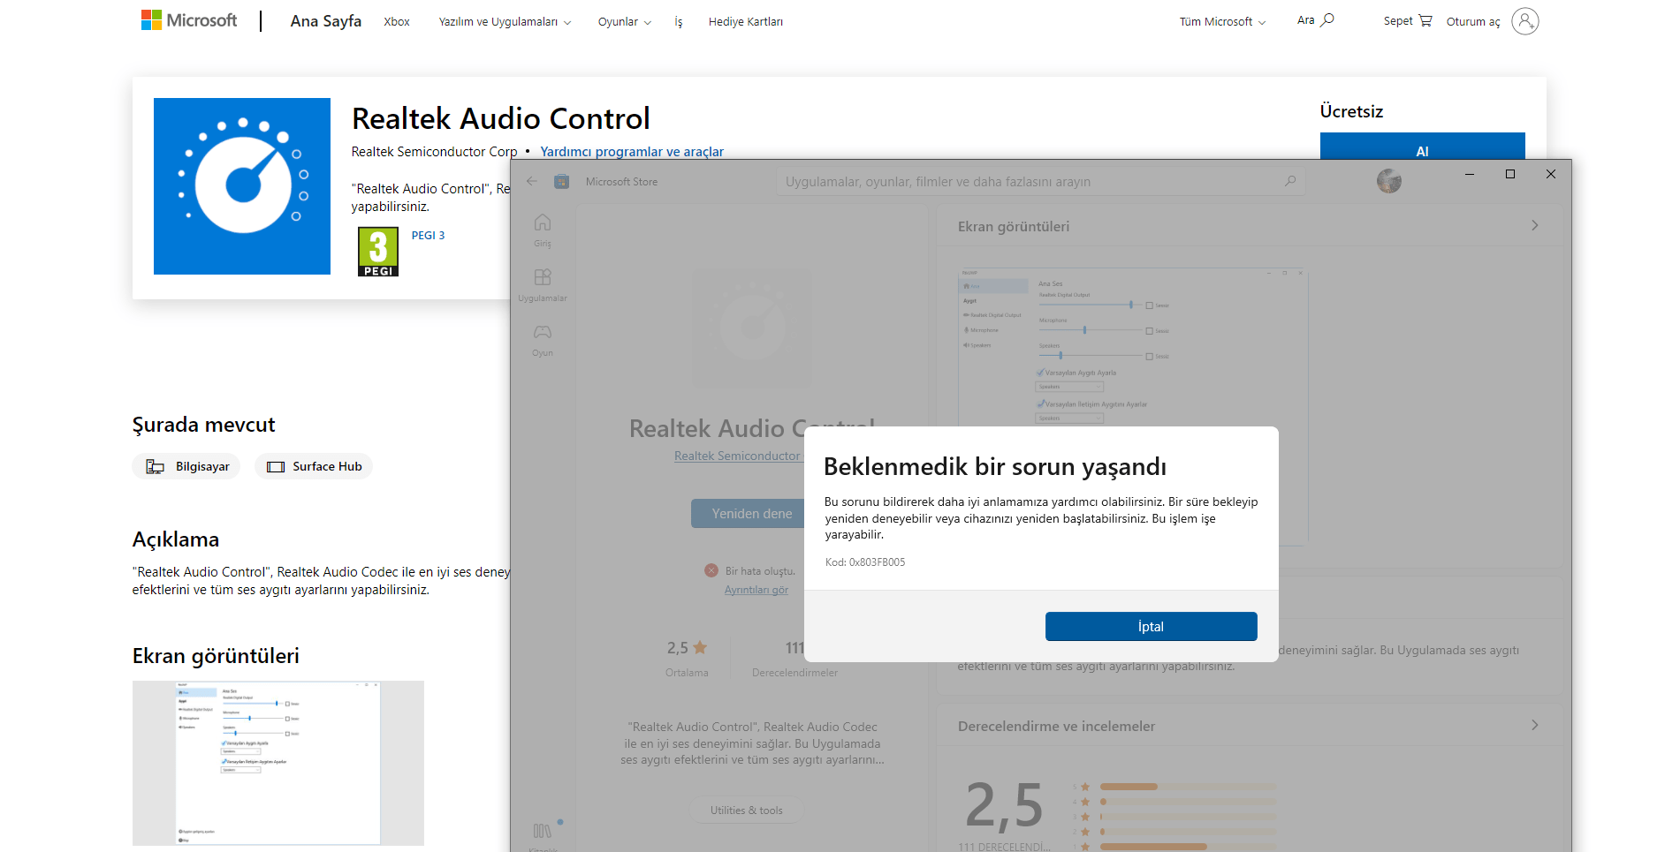Expand the Ekran görüntüleri section chevron in Store
The height and width of the screenshot is (852, 1680).
[x=1535, y=225]
